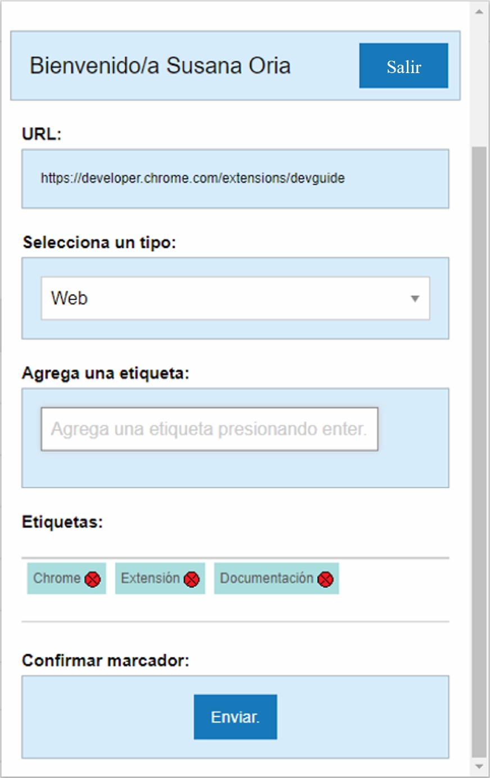Viewport: 490px width, 778px height.
Task: Click the URL field showing developer.chrome.com
Action: click(235, 179)
